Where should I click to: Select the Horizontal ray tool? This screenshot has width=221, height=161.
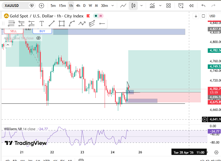[102, 23]
